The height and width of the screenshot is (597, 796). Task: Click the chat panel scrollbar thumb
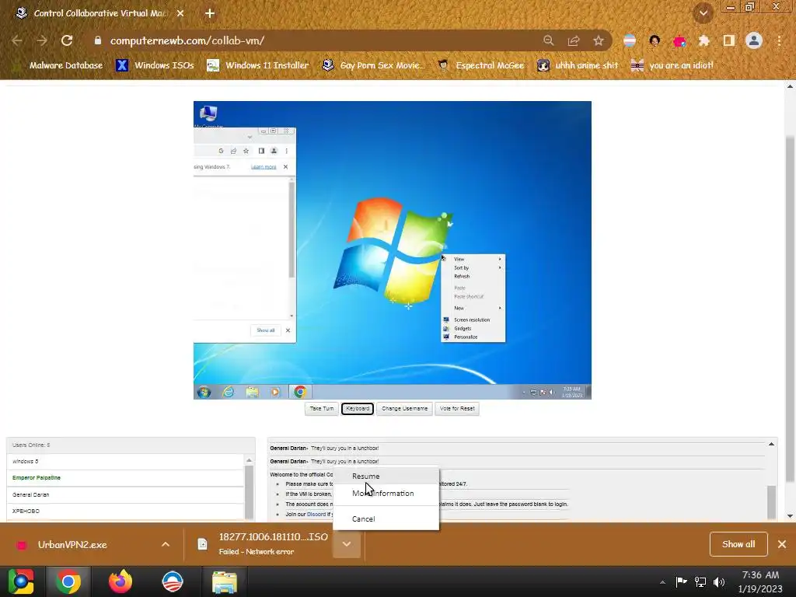pyautogui.click(x=771, y=502)
